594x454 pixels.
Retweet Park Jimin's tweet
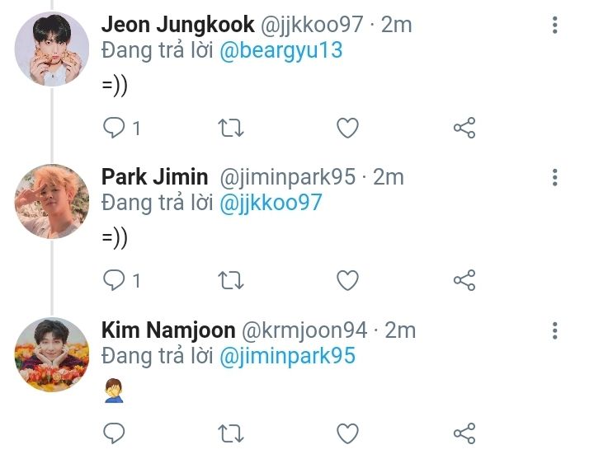[x=230, y=280]
